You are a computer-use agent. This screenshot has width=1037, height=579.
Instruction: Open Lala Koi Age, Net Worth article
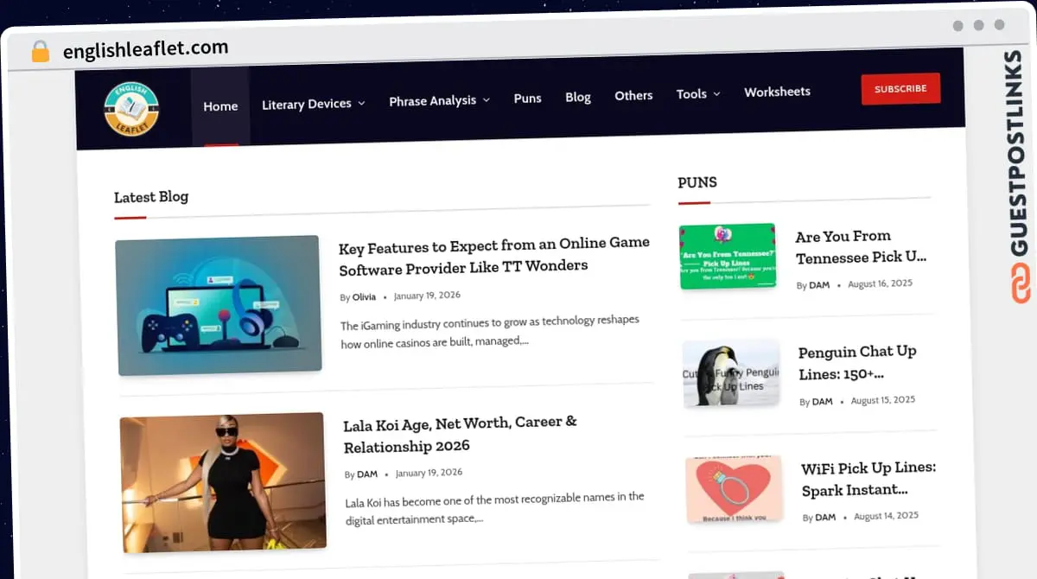(461, 435)
